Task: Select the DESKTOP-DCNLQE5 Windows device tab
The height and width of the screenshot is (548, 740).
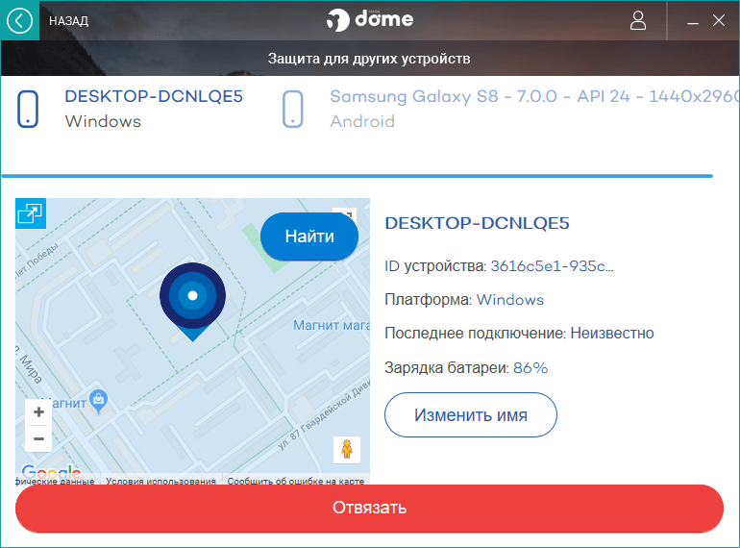Action: tap(131, 109)
